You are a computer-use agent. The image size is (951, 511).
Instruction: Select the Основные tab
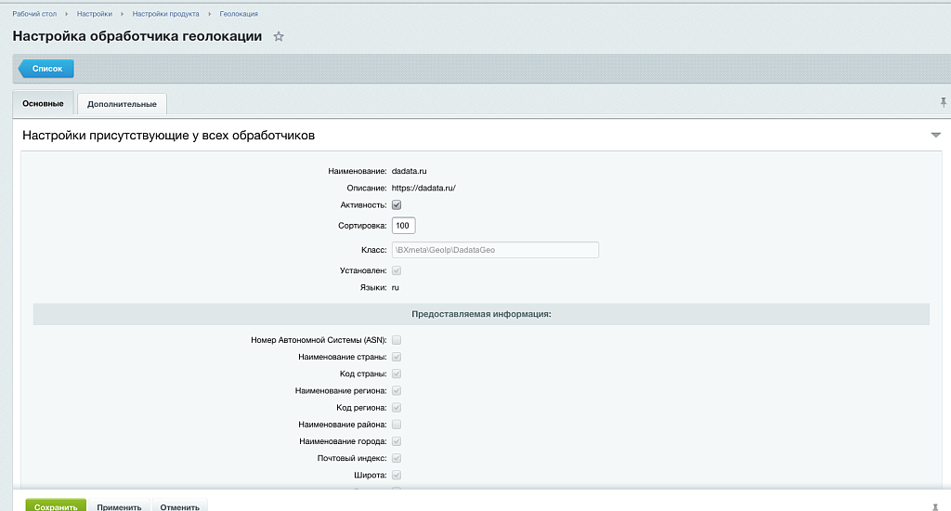click(x=43, y=103)
